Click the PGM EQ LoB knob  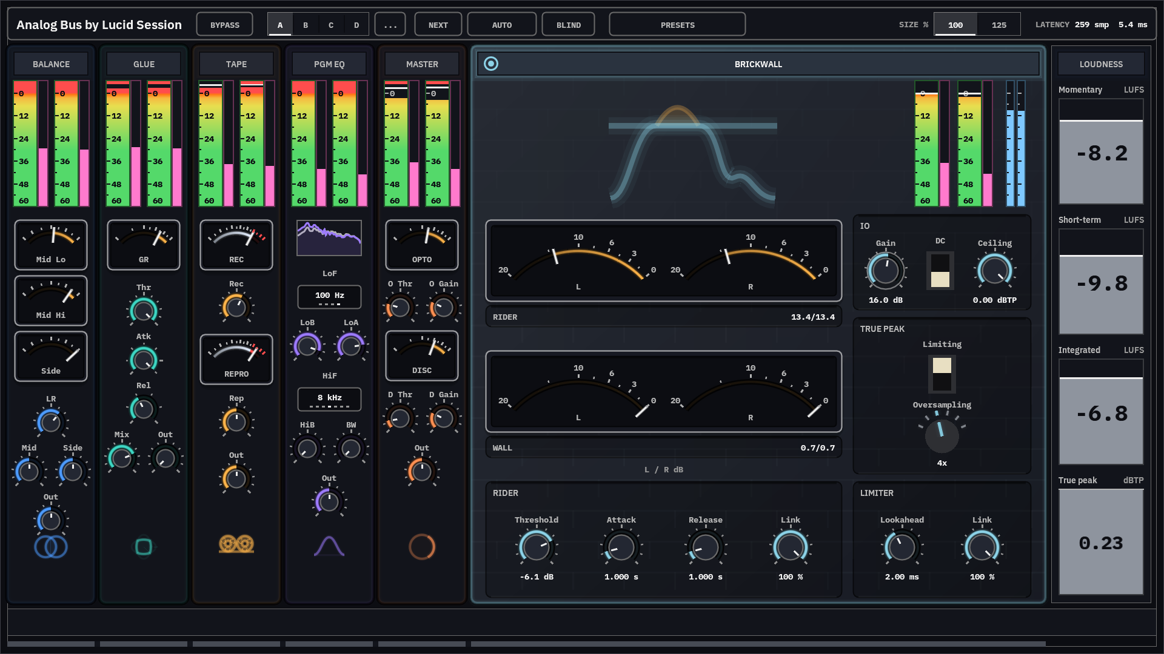(x=307, y=346)
